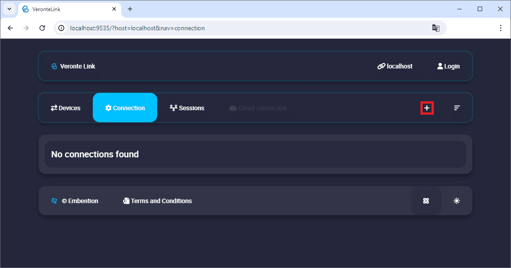The width and height of the screenshot is (511, 268).
Task: Switch to the Devices tab
Action: tap(66, 108)
